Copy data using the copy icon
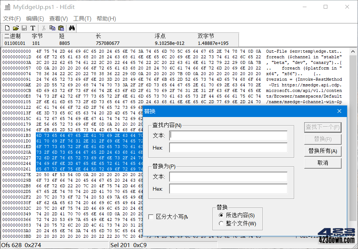The height and width of the screenshot is (249, 358). 52,28
